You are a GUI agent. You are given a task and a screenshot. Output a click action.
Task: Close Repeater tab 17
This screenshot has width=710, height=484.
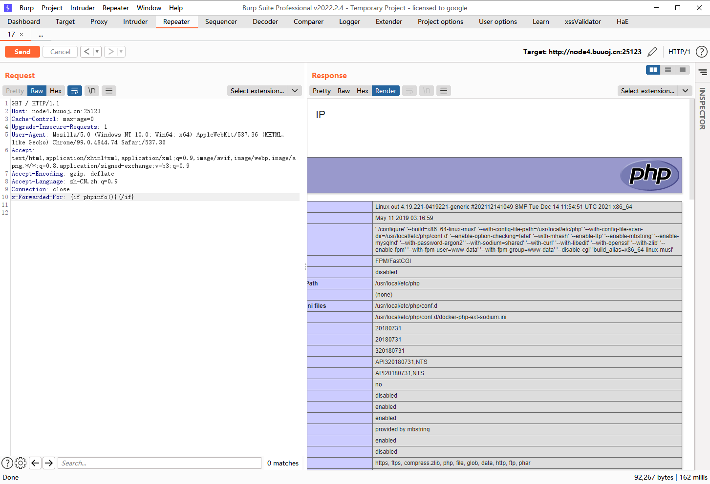21,35
